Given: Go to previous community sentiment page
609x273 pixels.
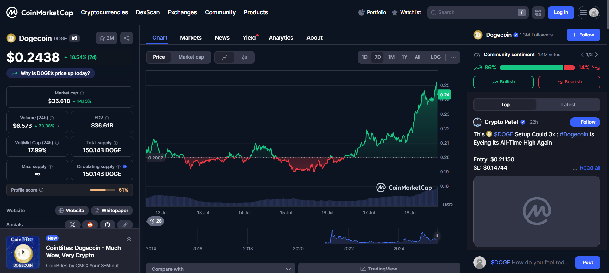Looking at the screenshot, I should [582, 55].
